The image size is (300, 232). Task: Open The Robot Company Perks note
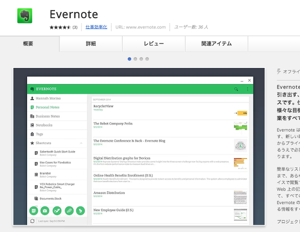click(170, 128)
